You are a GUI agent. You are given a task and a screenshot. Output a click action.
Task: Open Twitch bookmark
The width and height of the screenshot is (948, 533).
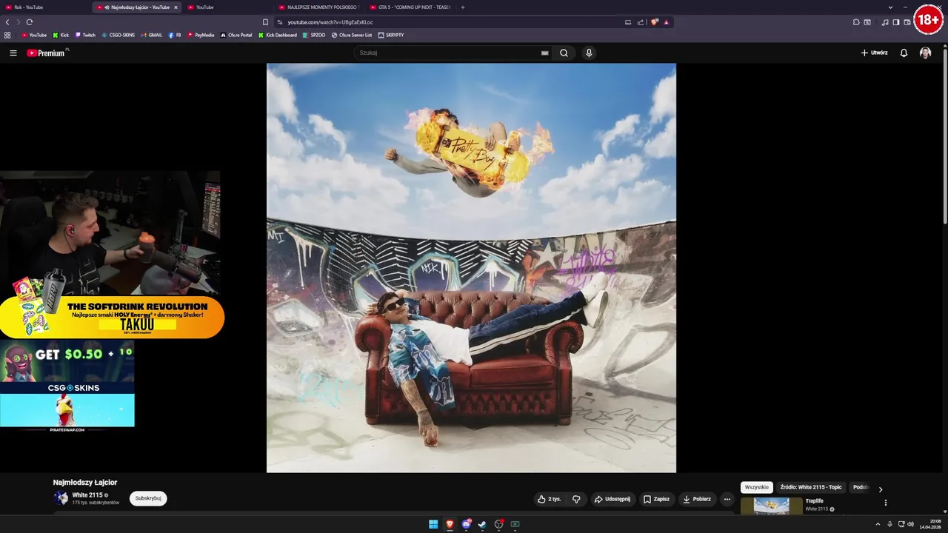click(85, 35)
